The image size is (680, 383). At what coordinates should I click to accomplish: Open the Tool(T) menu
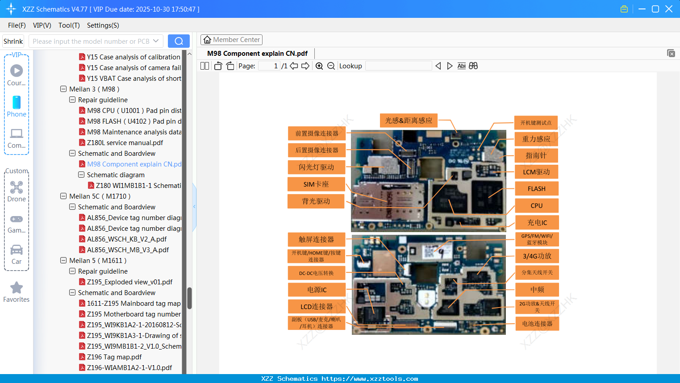[x=69, y=25]
